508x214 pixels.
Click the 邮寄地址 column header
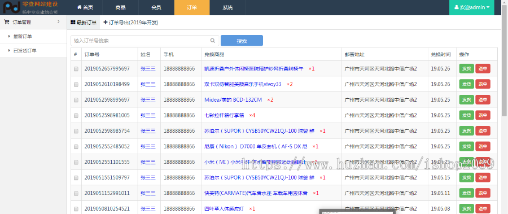click(x=355, y=54)
